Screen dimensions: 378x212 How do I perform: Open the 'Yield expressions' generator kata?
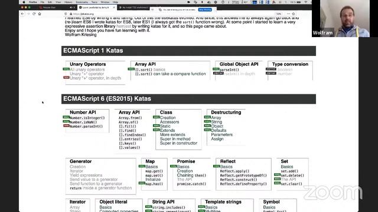tap(86, 175)
